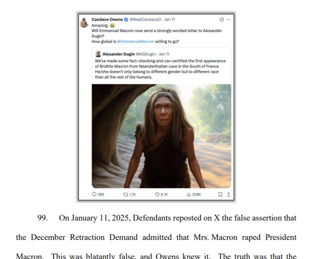The image size is (334, 259).
Task: Bookmark the Candace Owens post
Action: click(x=220, y=194)
